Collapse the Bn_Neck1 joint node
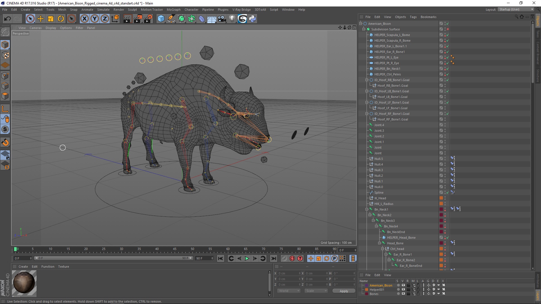541x304 pixels. tap(367, 209)
